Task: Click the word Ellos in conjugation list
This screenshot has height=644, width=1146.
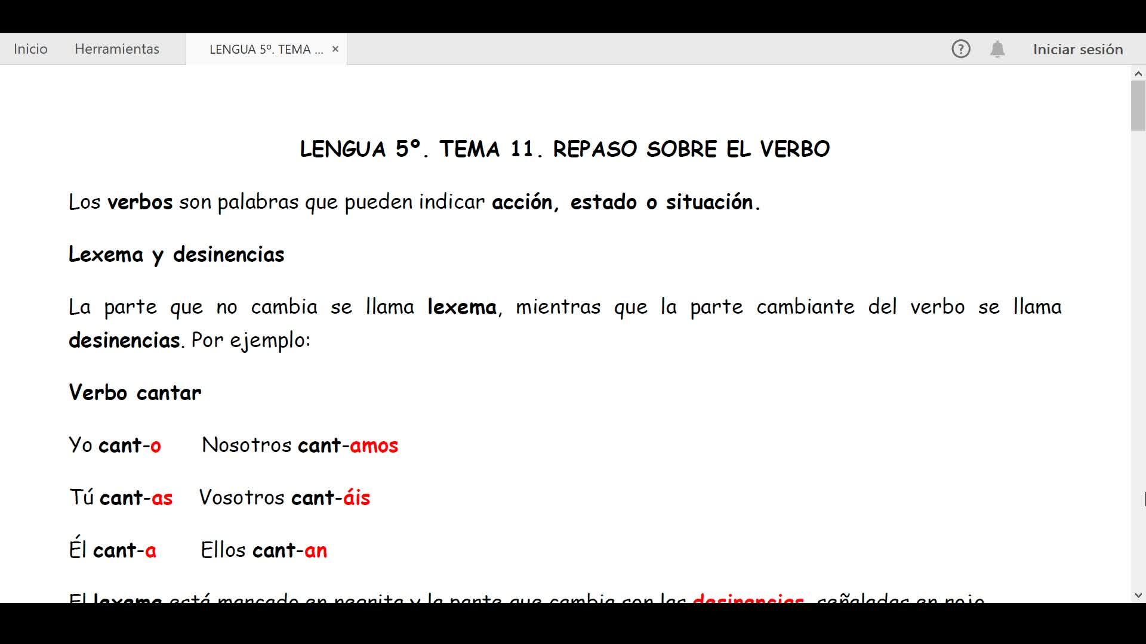Action: click(223, 550)
